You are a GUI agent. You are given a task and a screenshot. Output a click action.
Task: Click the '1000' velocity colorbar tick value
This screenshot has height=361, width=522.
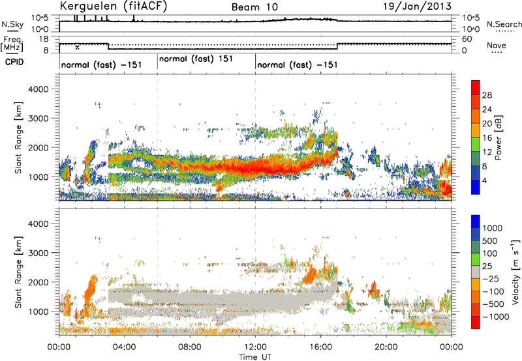point(493,228)
